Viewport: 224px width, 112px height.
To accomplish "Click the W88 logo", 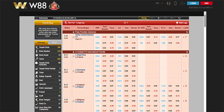I will (30, 5).
